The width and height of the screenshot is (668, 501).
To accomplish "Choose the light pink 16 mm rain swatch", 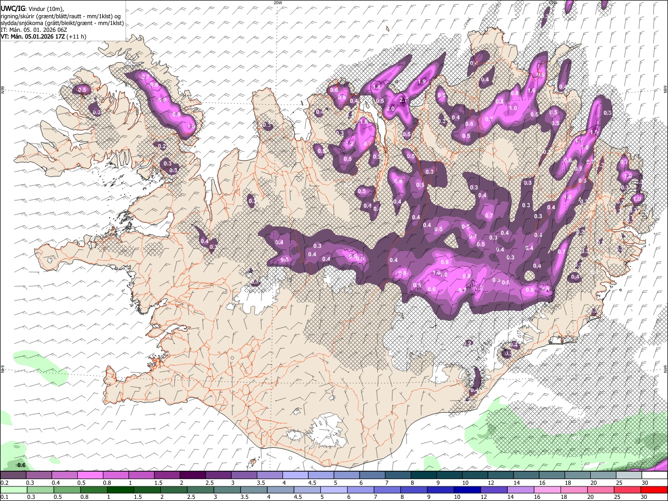I will click(546, 490).
